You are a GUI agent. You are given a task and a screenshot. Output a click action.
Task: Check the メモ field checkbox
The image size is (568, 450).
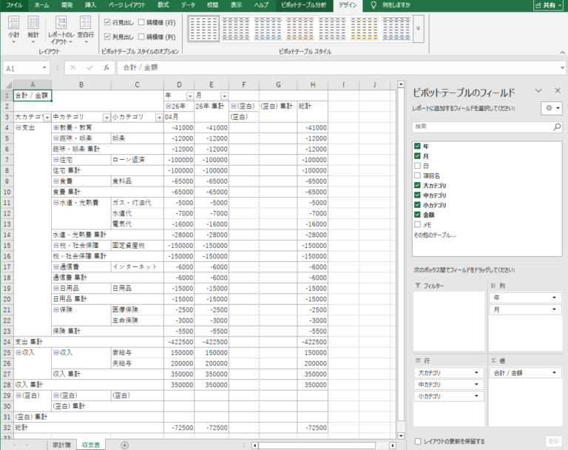pyautogui.click(x=417, y=224)
